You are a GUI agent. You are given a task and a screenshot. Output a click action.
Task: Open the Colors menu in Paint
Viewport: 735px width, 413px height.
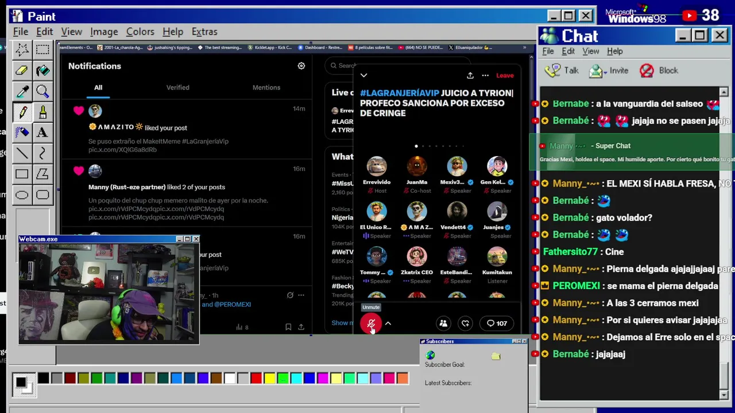(140, 32)
